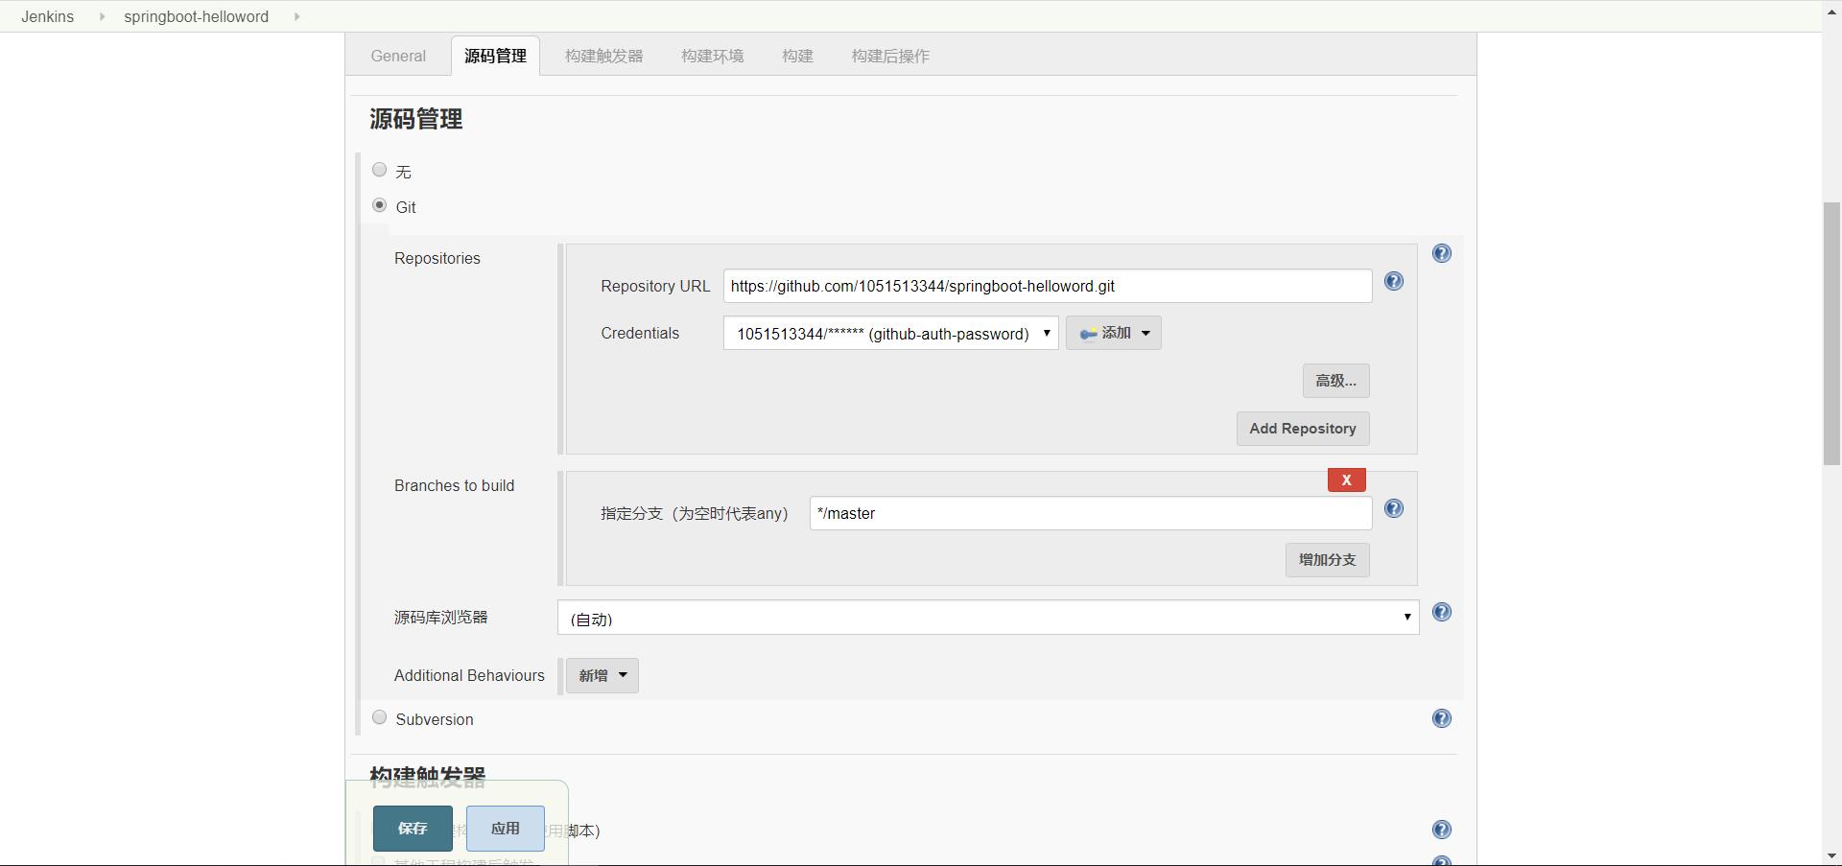Click Add Repository button
Image resolution: width=1842 pixels, height=866 pixels.
(x=1302, y=429)
